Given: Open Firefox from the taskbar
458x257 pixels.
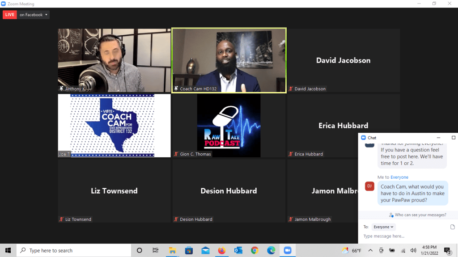Looking at the screenshot, I should pos(222,250).
